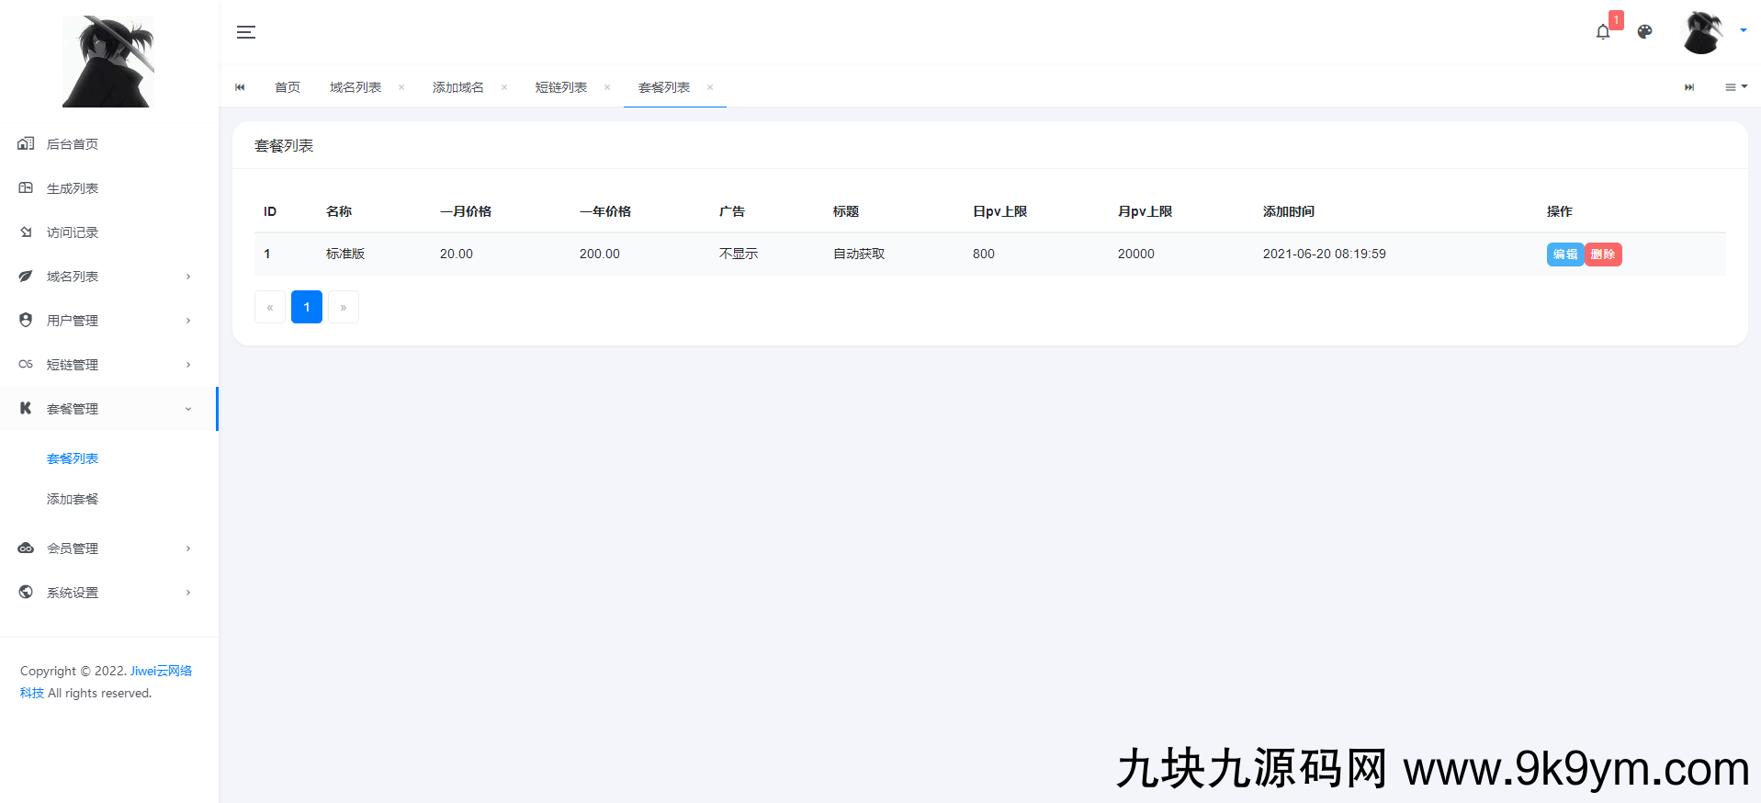The image size is (1761, 803).
Task: Click the hamburger menu collapse icon
Action: point(245,32)
